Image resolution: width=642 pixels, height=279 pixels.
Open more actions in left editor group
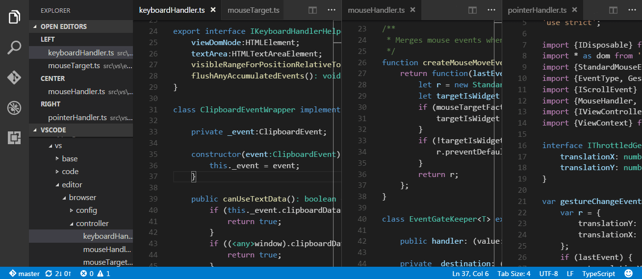pyautogui.click(x=332, y=10)
